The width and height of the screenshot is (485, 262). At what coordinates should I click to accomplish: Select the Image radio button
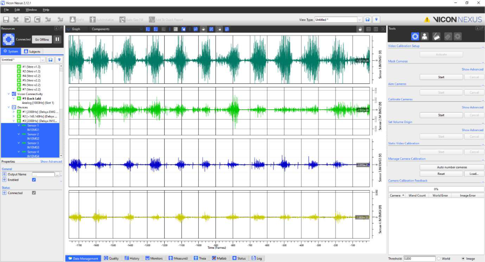463,258
